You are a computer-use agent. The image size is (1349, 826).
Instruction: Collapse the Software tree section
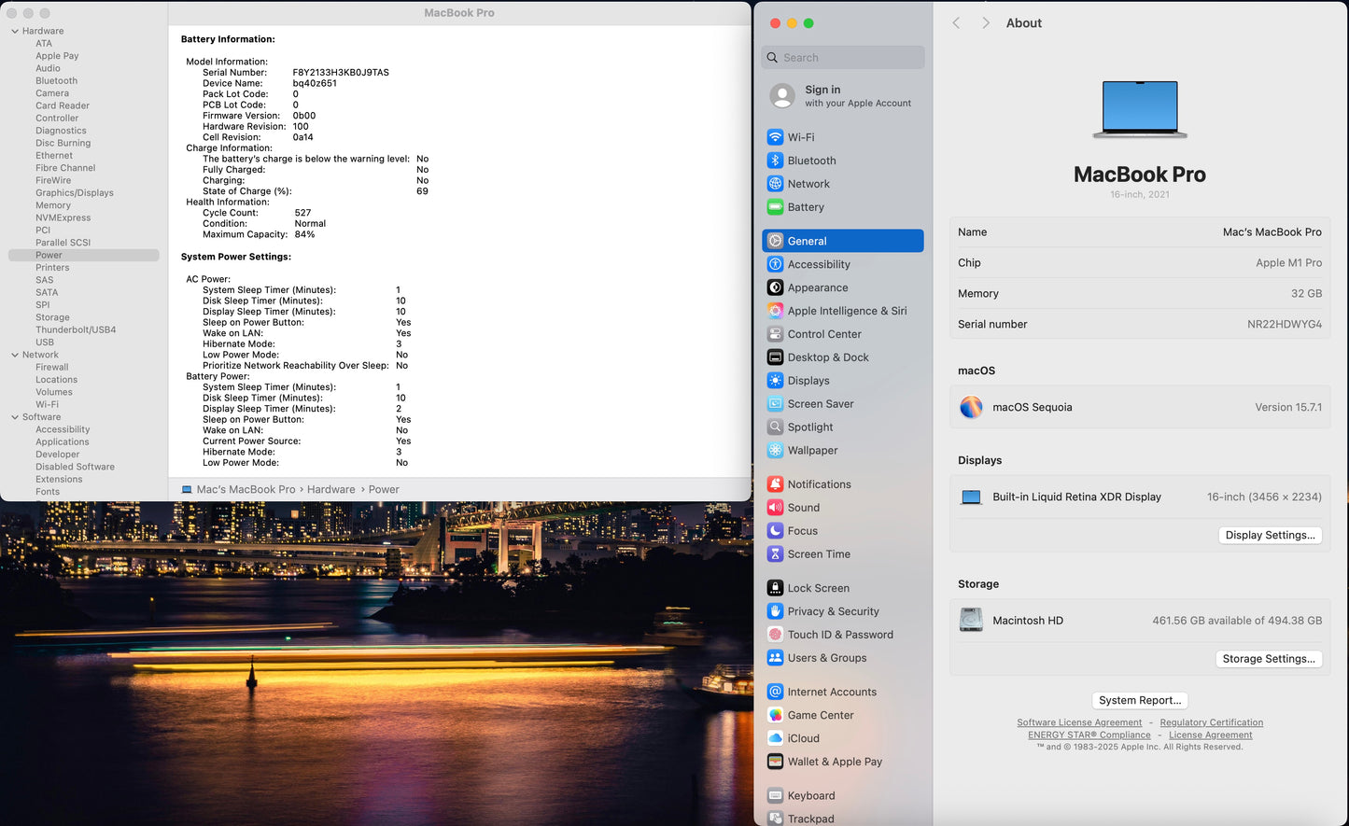click(x=15, y=417)
